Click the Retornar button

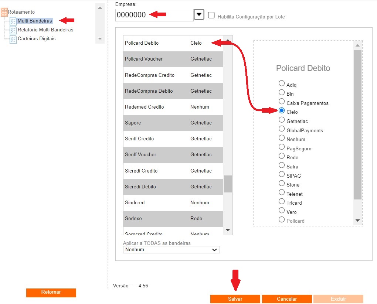pos(51,293)
